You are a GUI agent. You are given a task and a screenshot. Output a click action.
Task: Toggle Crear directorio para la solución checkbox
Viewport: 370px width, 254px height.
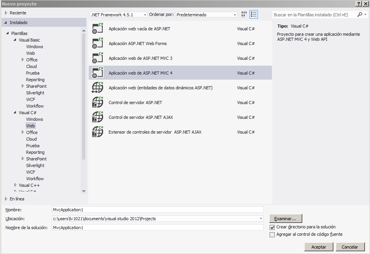coord(272,227)
